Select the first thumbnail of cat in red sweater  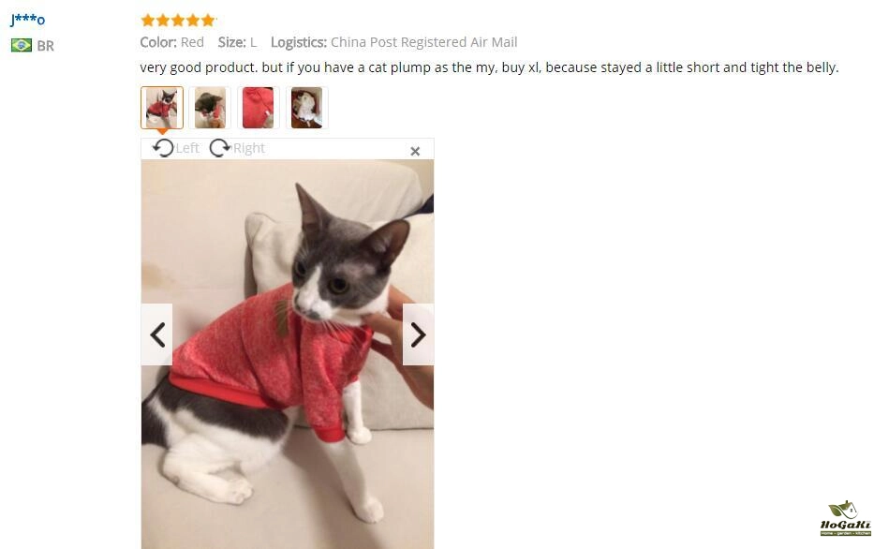pyautogui.click(x=162, y=108)
